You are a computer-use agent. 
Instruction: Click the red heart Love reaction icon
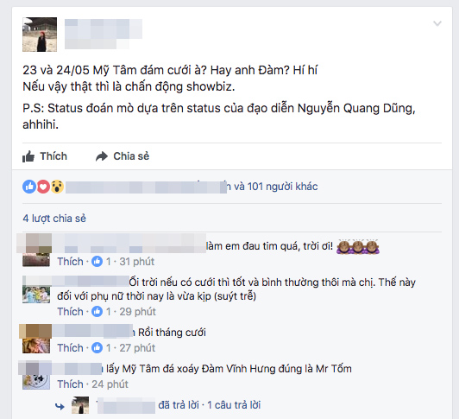(43, 187)
